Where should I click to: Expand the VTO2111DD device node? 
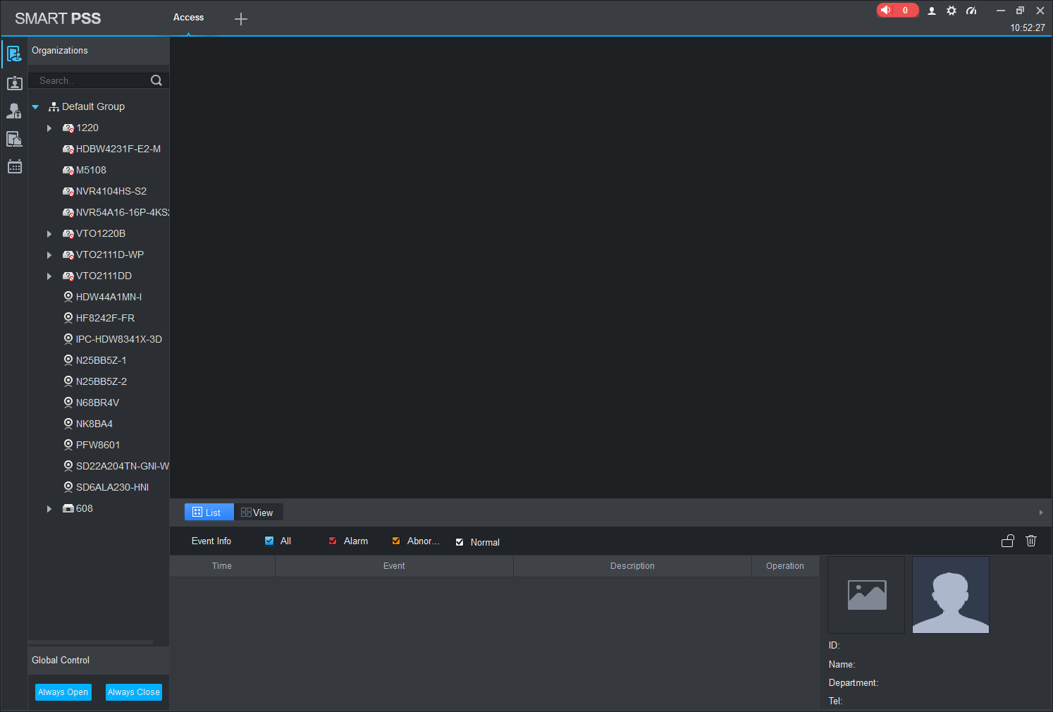[x=49, y=276]
